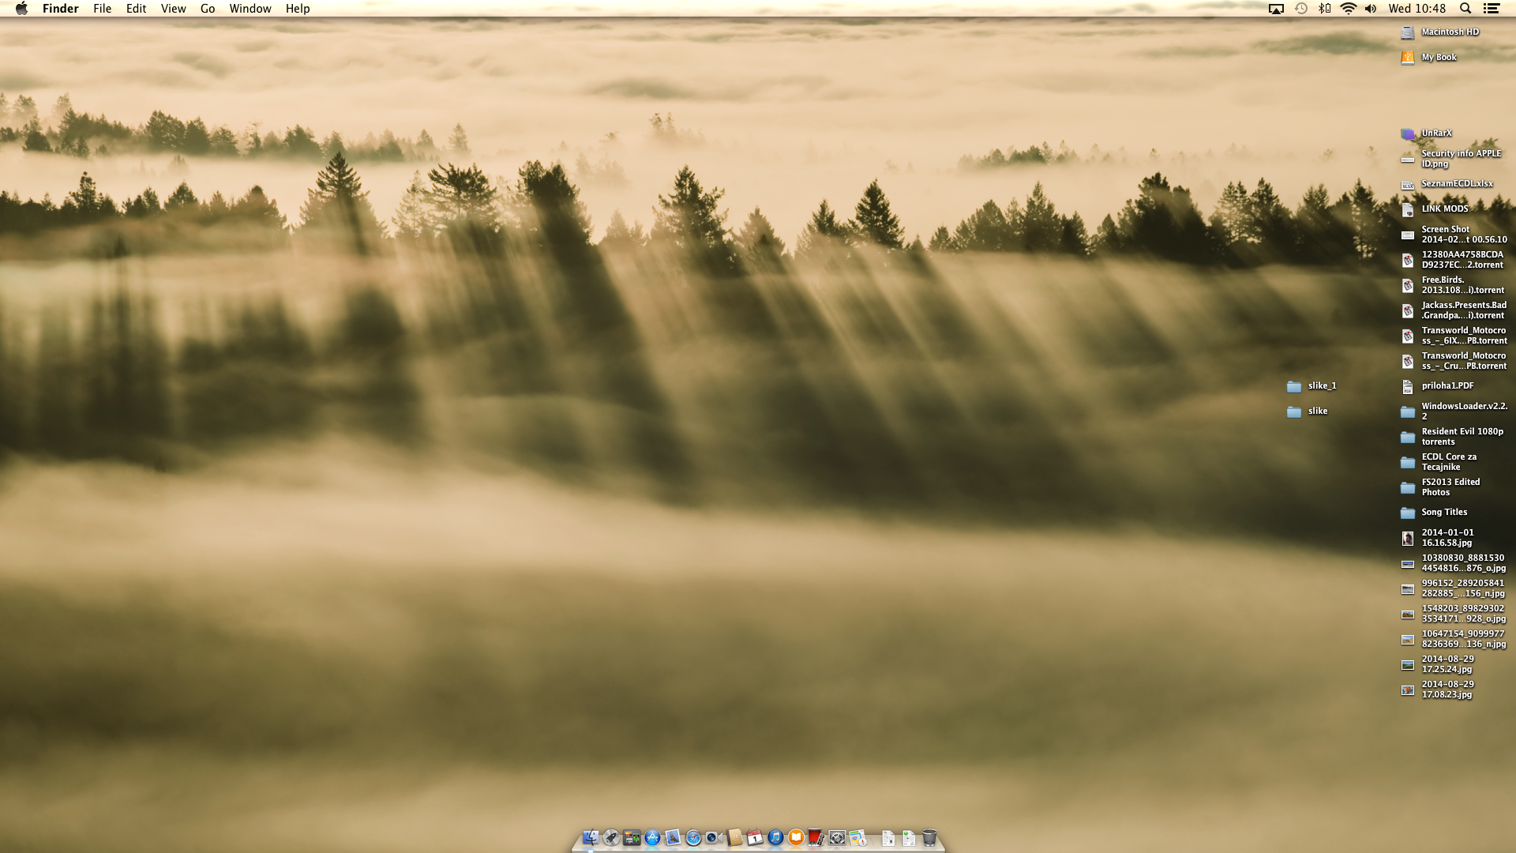Open the Help menu
This screenshot has width=1516, height=853.
click(x=298, y=9)
